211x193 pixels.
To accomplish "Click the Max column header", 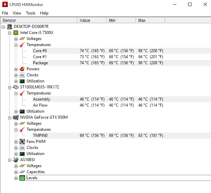I will point(150,20).
